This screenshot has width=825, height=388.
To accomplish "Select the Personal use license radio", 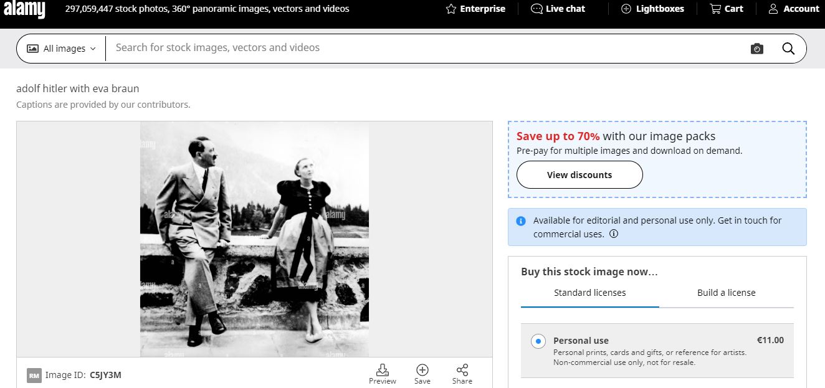I will click(538, 341).
